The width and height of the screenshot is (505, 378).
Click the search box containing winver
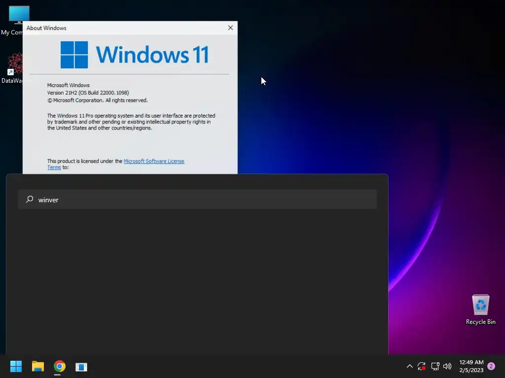(197, 200)
